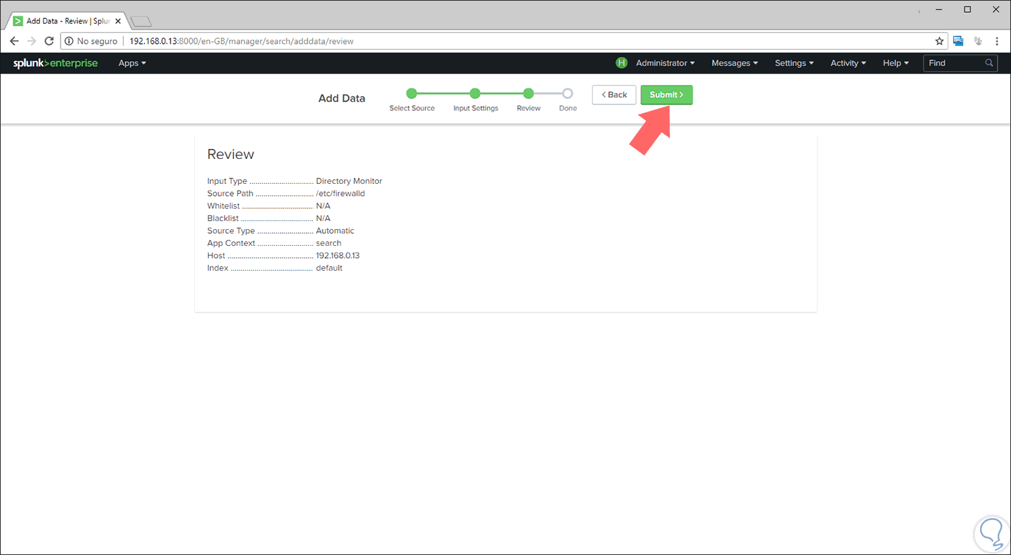The image size is (1011, 555).
Task: Click the 'No seguro' info icon
Action: tap(68, 40)
